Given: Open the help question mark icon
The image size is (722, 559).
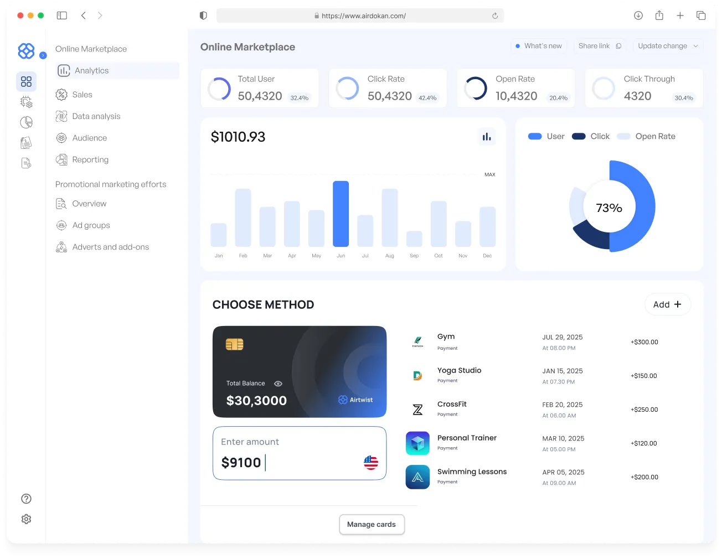Looking at the screenshot, I should (x=26, y=499).
